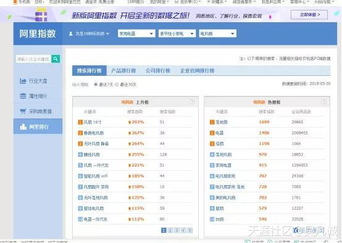The width and height of the screenshot is (342, 243).
Task: Click keyword 无叶落地风扇
Action: pyautogui.click(x=96, y=198)
